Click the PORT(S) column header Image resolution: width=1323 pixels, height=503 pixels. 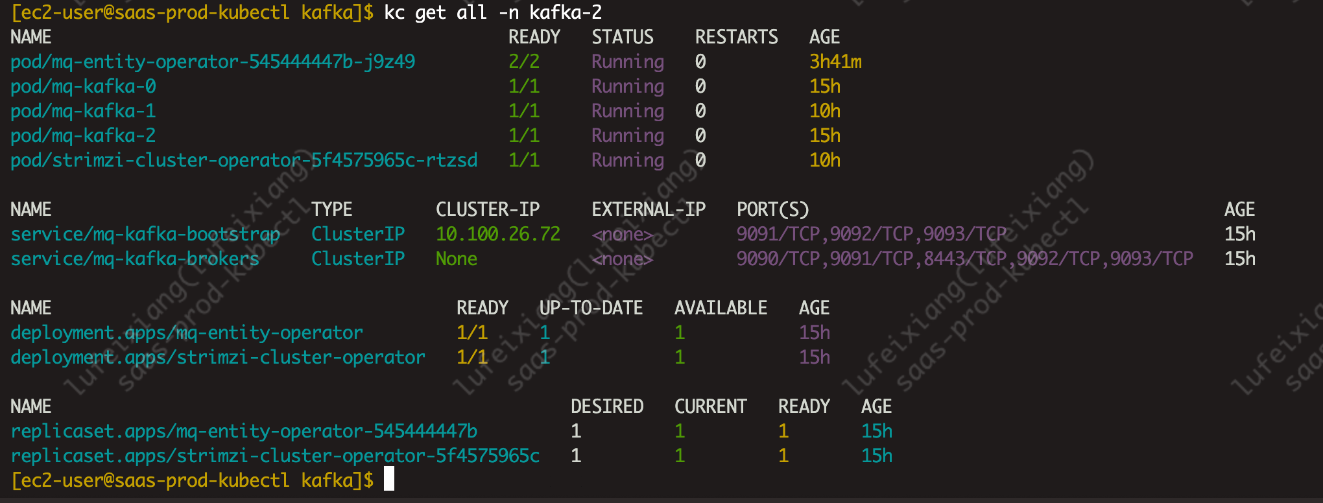[773, 209]
